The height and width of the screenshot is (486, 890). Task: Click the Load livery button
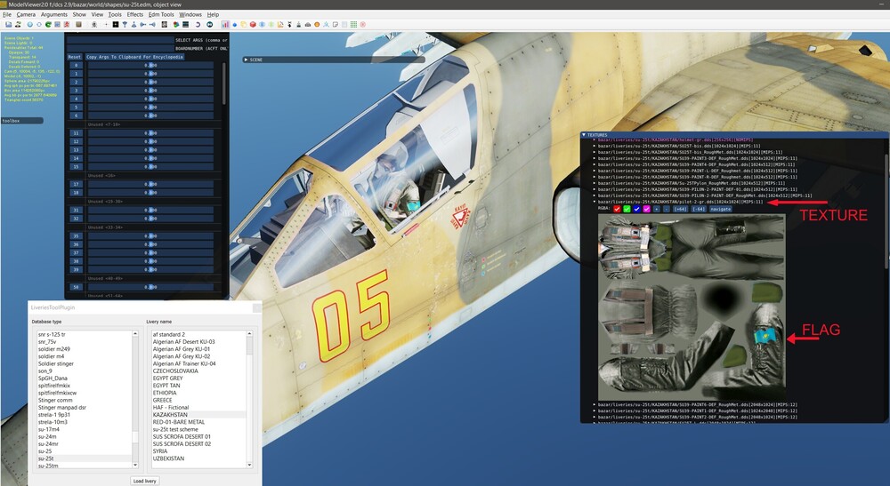coord(143,480)
